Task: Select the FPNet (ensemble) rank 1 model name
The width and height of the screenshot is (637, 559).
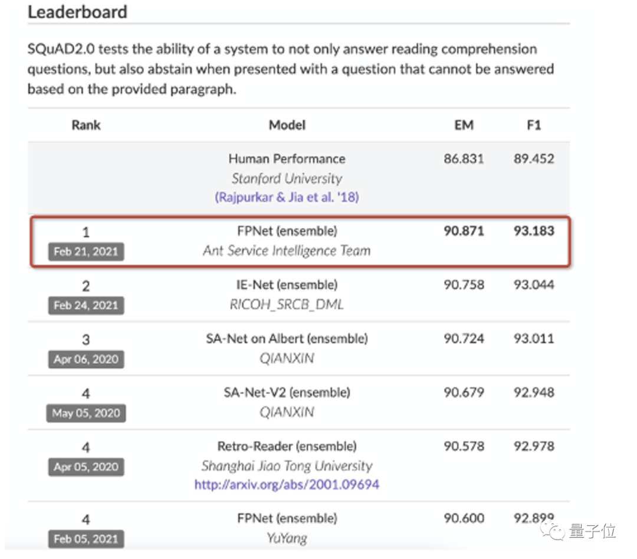Action: (x=287, y=231)
